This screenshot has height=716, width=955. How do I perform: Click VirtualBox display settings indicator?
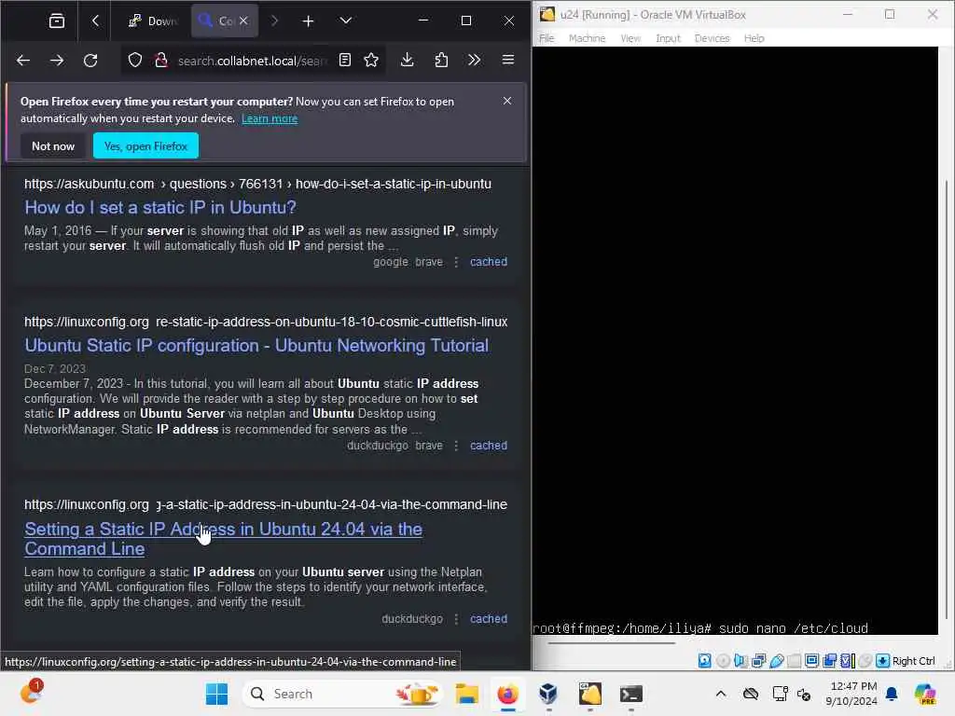click(x=812, y=661)
